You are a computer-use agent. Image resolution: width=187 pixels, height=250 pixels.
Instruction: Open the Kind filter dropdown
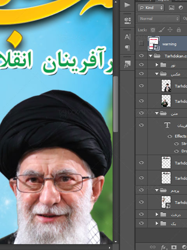coord(151,8)
